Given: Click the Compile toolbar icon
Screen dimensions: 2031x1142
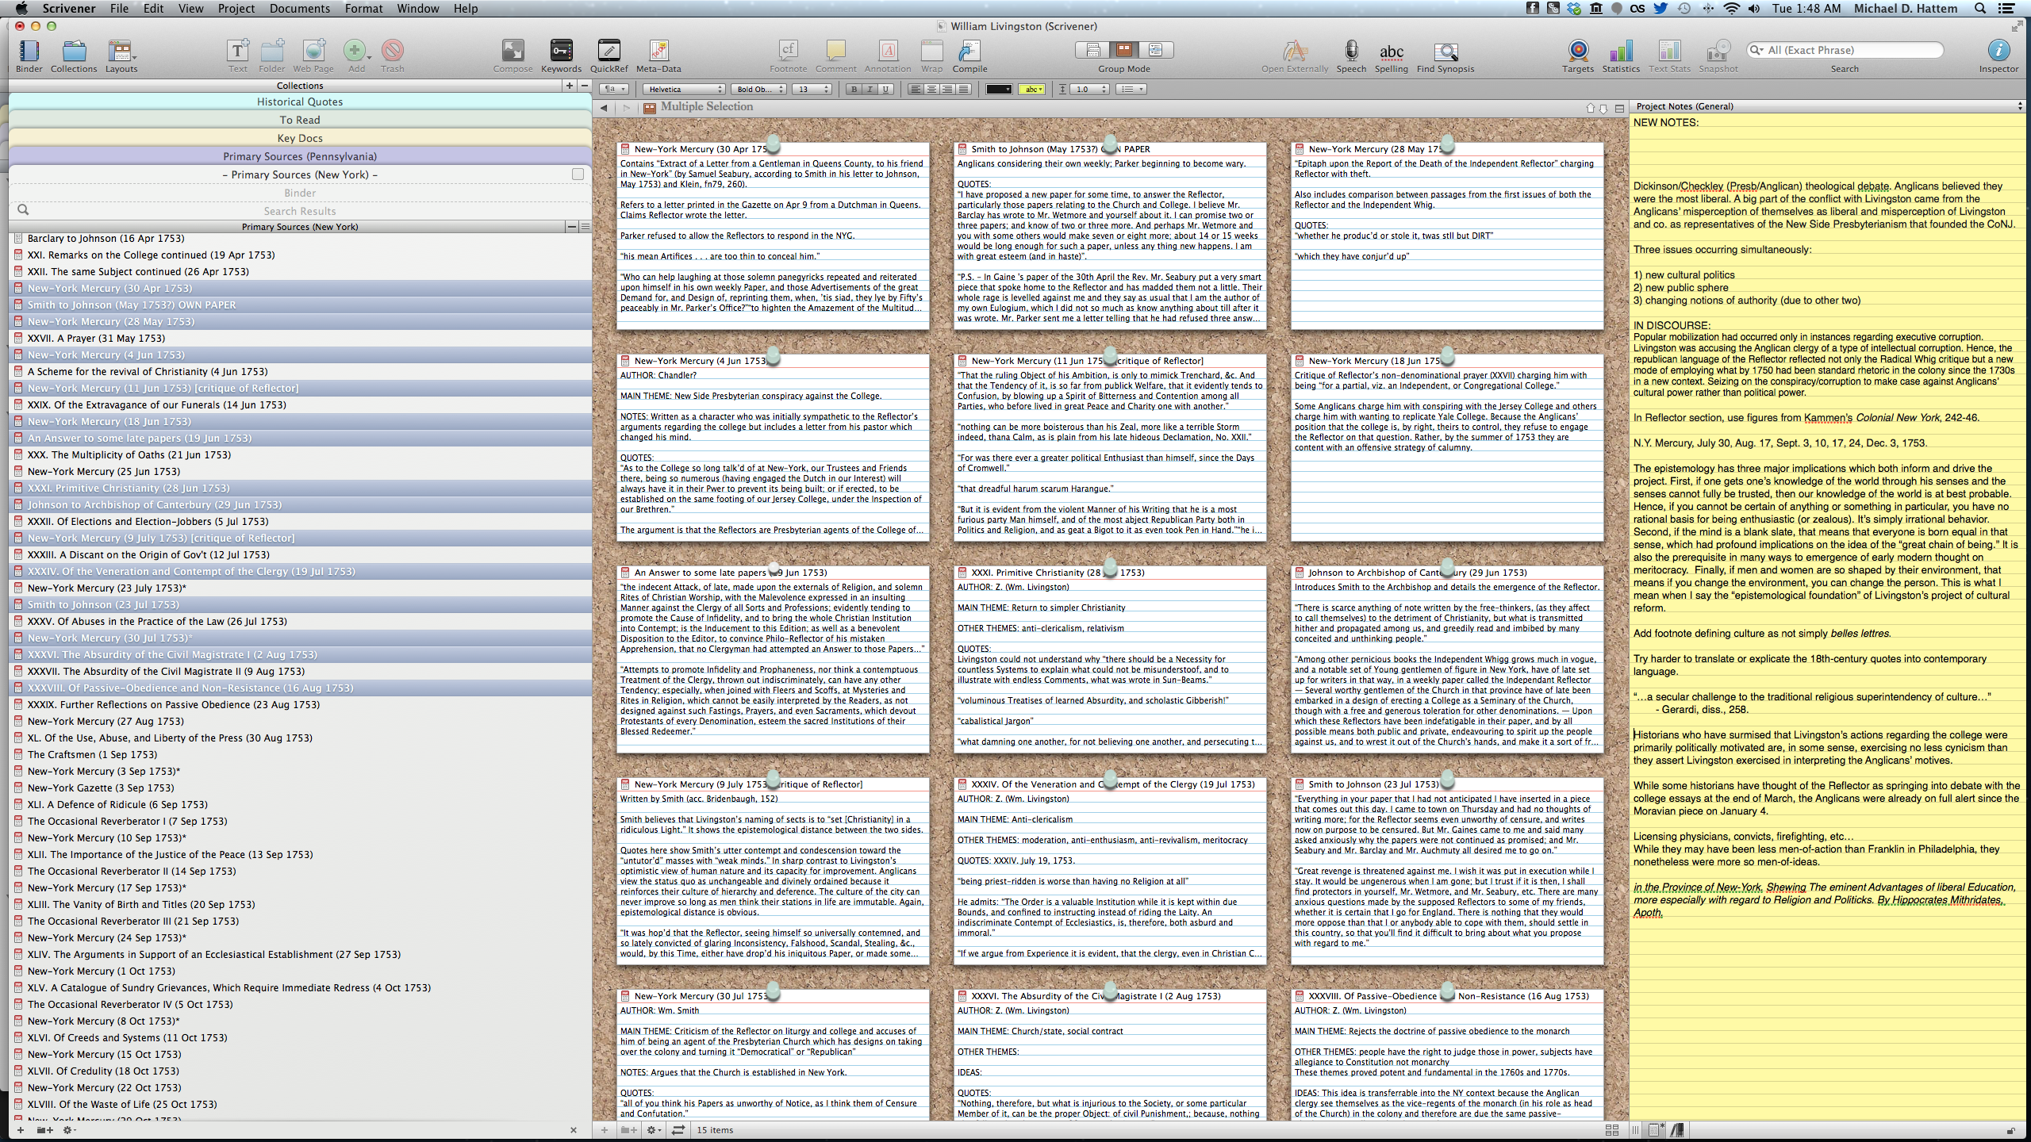Looking at the screenshot, I should (969, 52).
